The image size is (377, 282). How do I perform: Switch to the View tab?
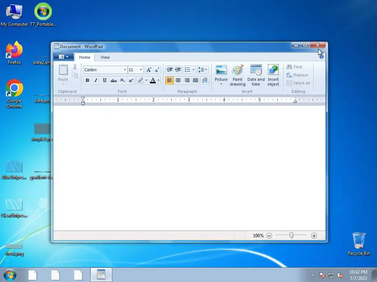click(x=105, y=57)
